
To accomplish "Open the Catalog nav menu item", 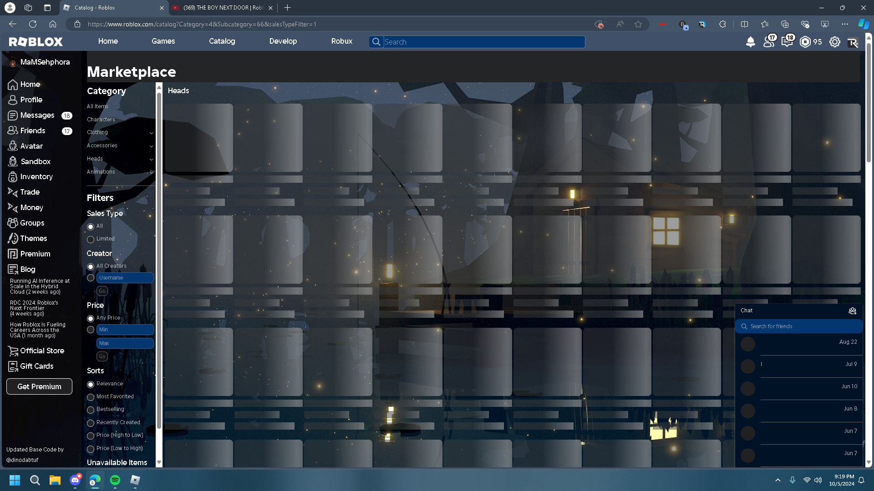I will tap(222, 41).
